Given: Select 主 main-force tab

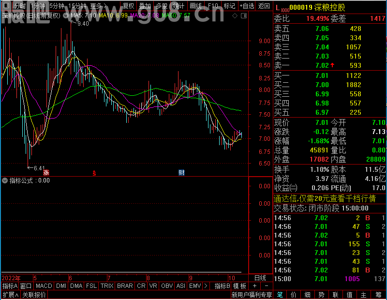Looking at the screenshot, I should pyautogui.click(x=364, y=295).
